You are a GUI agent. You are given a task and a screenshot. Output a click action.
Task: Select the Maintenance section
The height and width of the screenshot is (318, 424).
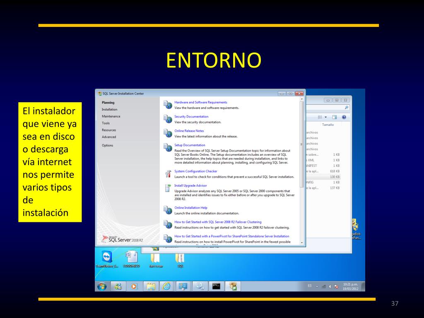click(111, 116)
